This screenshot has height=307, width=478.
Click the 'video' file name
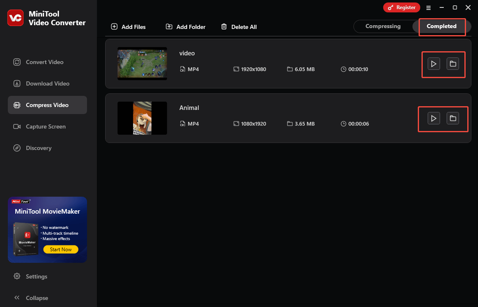point(187,53)
